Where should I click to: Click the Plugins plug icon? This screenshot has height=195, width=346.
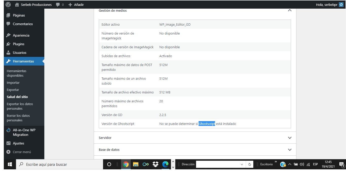click(8, 44)
